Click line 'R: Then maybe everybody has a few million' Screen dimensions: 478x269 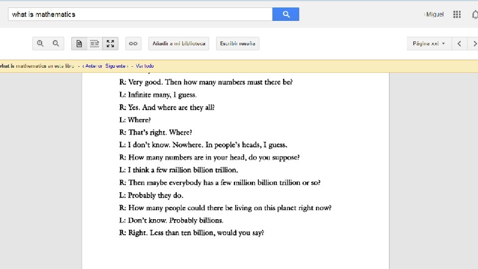220,183
